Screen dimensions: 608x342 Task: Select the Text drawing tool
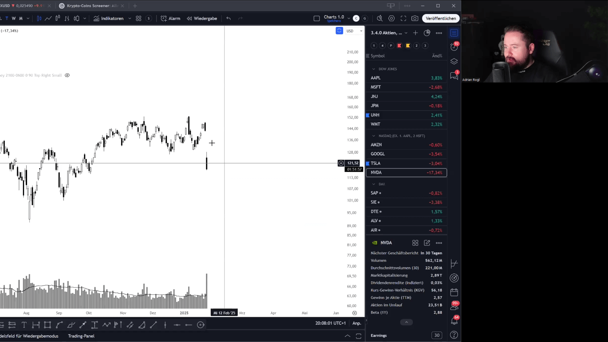pyautogui.click(x=24, y=325)
